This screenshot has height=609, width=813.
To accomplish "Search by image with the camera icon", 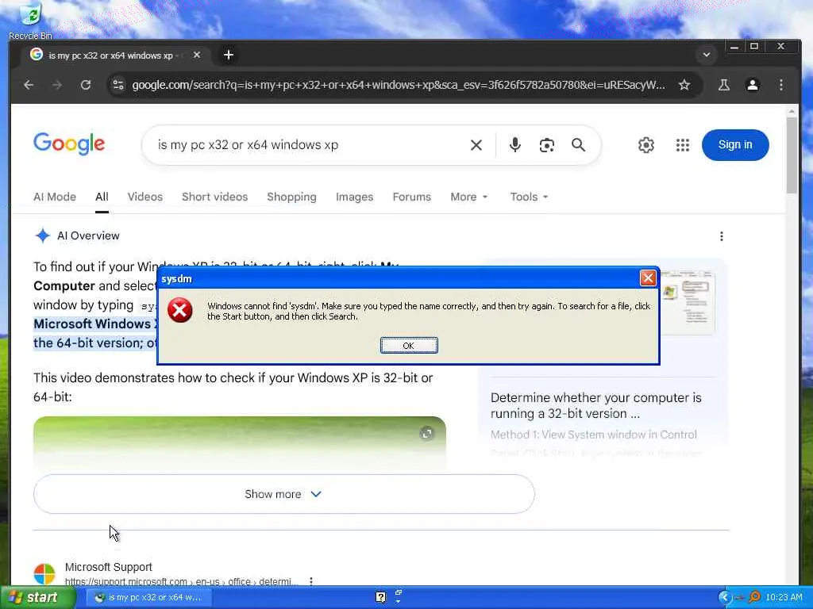I will [546, 145].
